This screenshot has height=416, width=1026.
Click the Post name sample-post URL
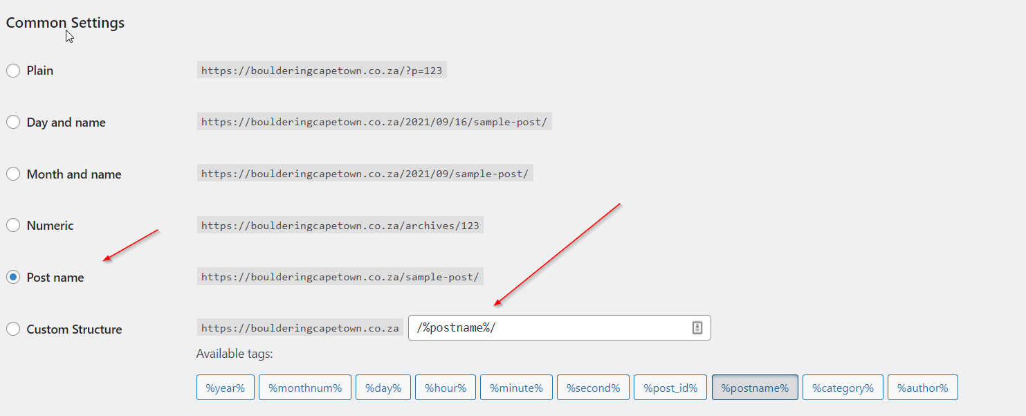[x=340, y=277]
